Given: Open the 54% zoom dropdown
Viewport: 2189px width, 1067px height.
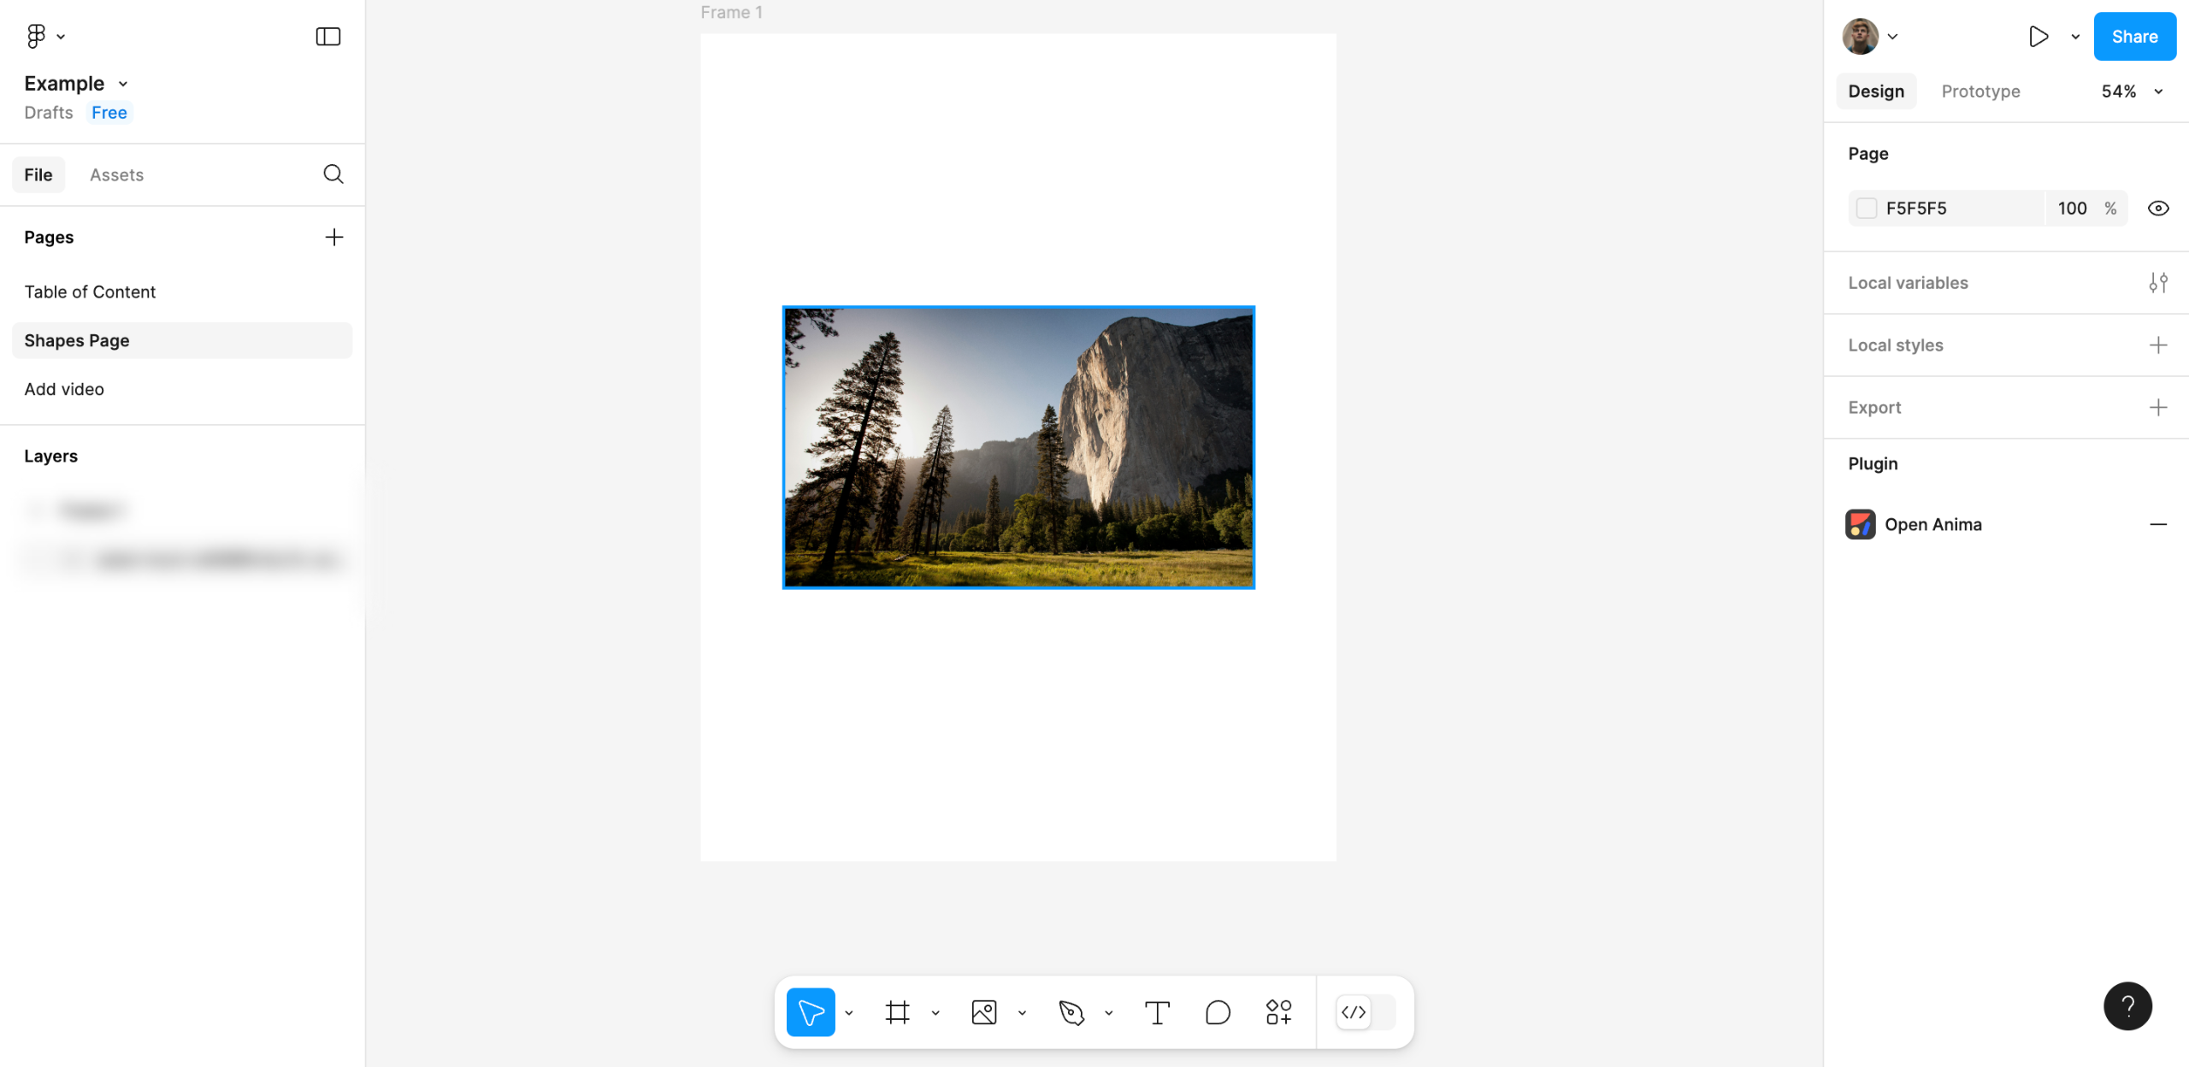Looking at the screenshot, I should coord(2132,91).
